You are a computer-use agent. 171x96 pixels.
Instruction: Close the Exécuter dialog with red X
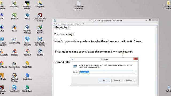135,59
